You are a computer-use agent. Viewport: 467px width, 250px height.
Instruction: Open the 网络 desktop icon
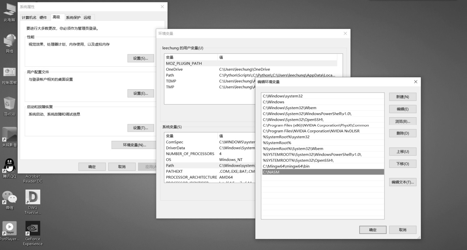tap(10, 42)
